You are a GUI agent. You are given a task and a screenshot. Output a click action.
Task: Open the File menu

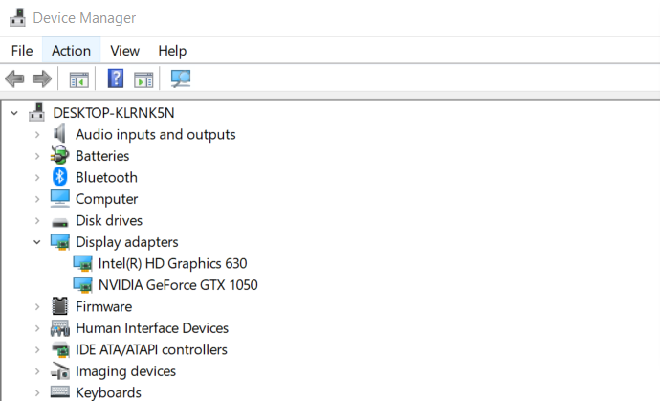coord(22,50)
